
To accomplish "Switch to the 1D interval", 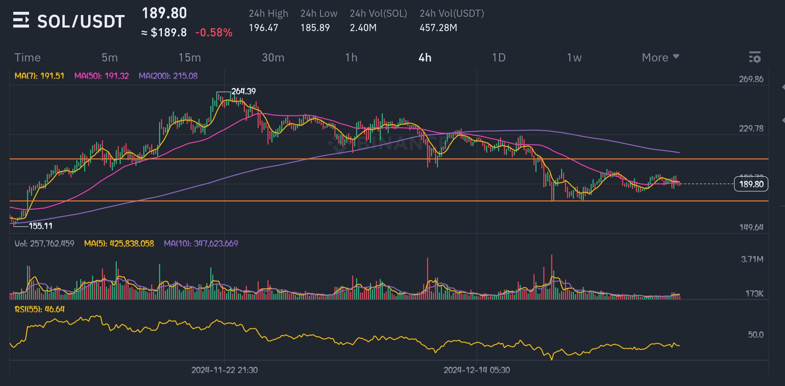I will [498, 58].
